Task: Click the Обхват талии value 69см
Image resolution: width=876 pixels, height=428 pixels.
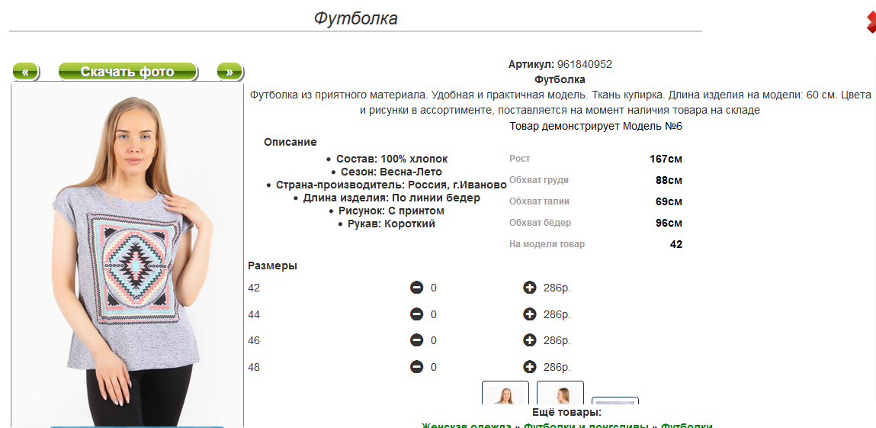Action: 669,201
